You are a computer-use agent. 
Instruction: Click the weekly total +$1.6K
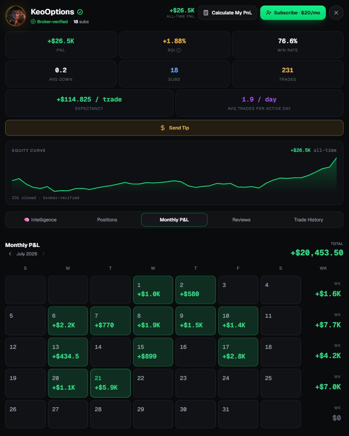click(x=328, y=294)
